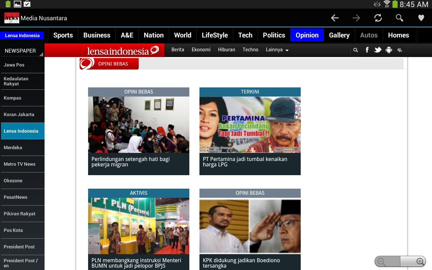Zoom out with the minus magnifier button
The height and width of the screenshot is (270, 432).
pos(382,261)
